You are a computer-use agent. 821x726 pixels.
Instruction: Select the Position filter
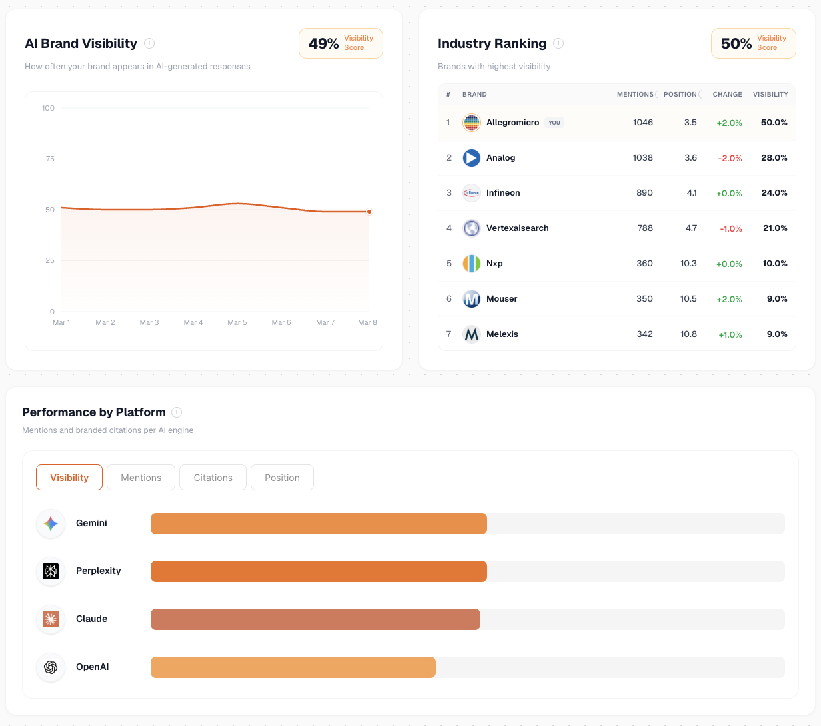click(282, 477)
